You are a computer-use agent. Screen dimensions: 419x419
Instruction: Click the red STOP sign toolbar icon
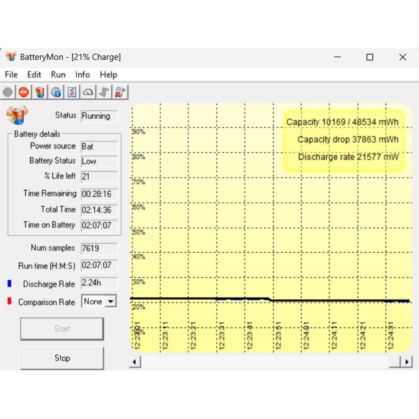pyautogui.click(x=23, y=92)
